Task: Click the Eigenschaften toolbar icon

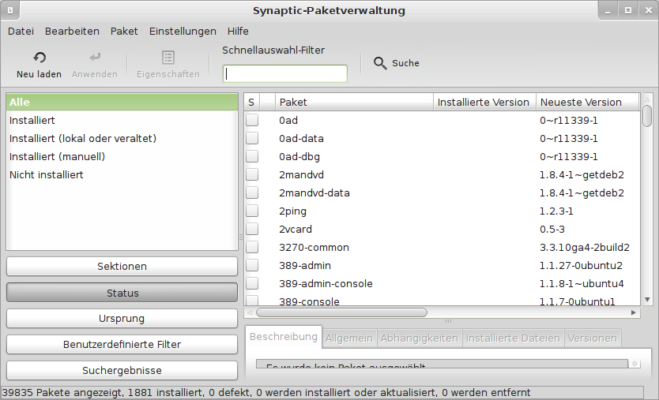Action: click(168, 58)
